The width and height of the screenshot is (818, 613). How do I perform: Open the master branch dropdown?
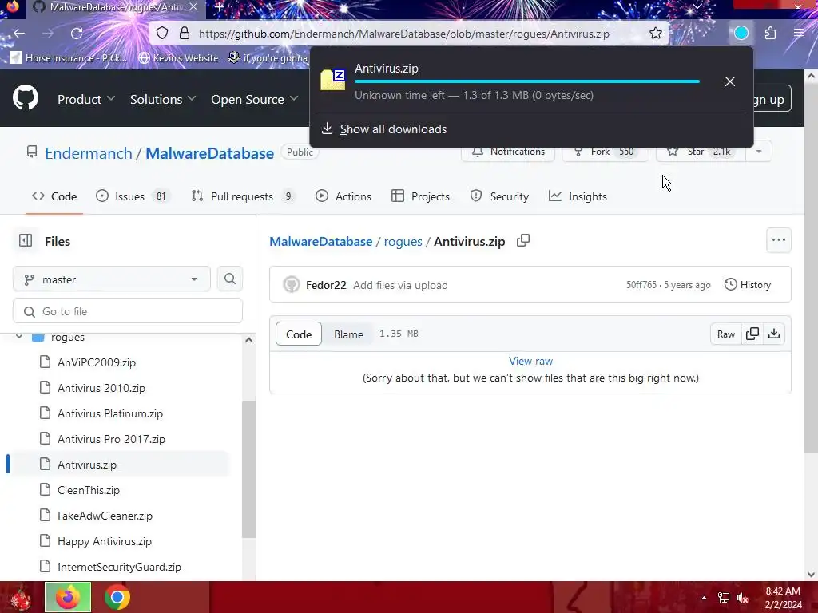click(112, 279)
